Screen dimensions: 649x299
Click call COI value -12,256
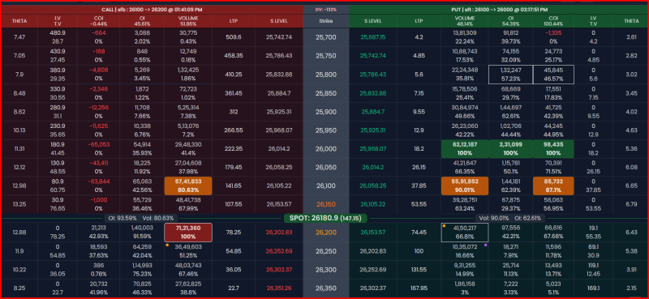coord(100,107)
